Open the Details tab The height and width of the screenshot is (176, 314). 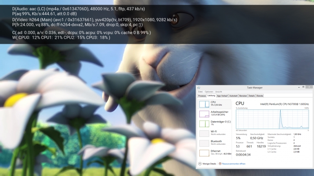(252, 96)
